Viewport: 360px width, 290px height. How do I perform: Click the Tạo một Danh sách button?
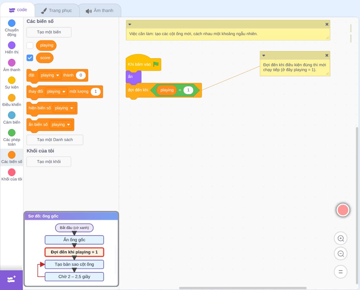55,140
